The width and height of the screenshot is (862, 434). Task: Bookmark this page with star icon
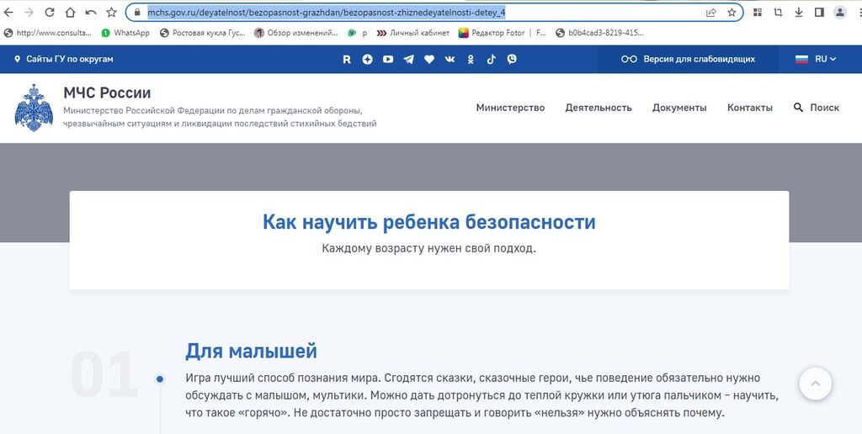pyautogui.click(x=732, y=13)
